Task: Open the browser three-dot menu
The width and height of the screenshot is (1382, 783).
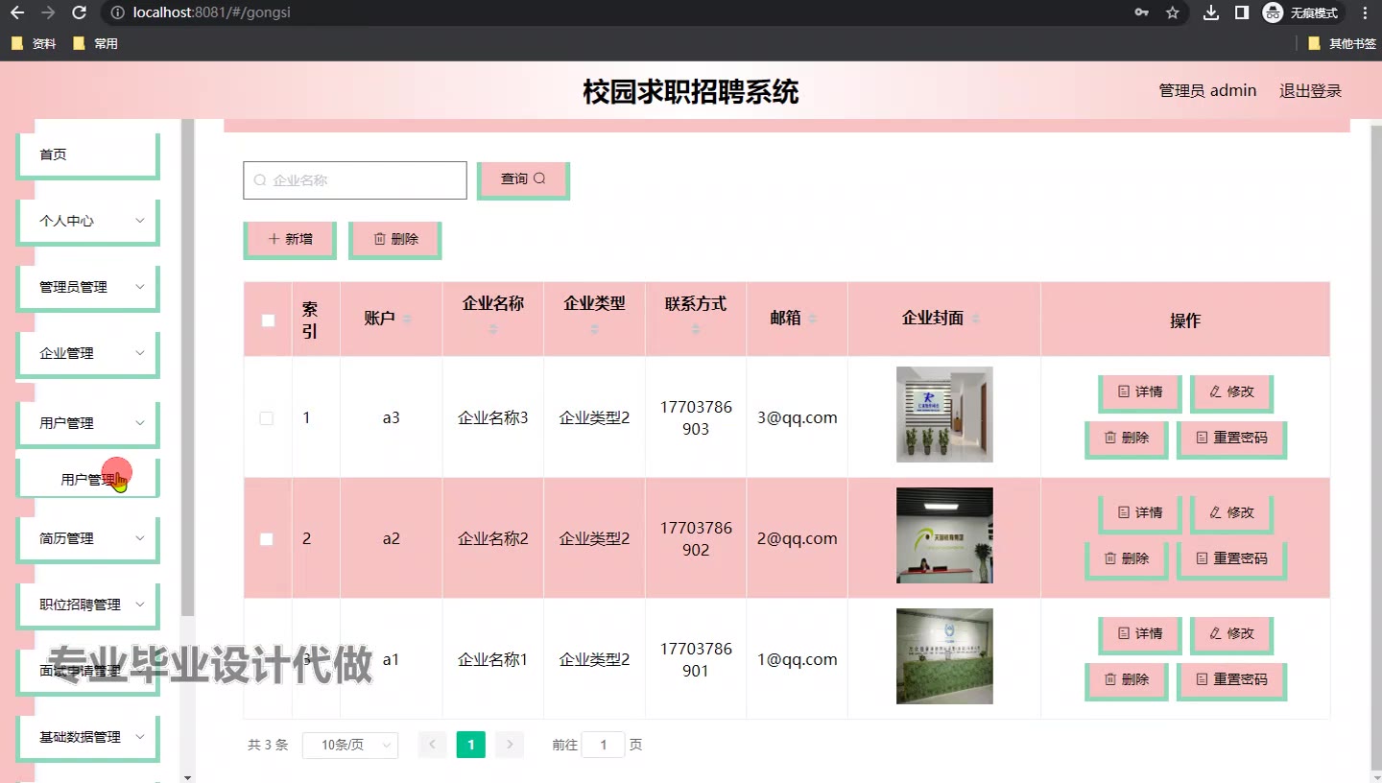Action: 1365,12
